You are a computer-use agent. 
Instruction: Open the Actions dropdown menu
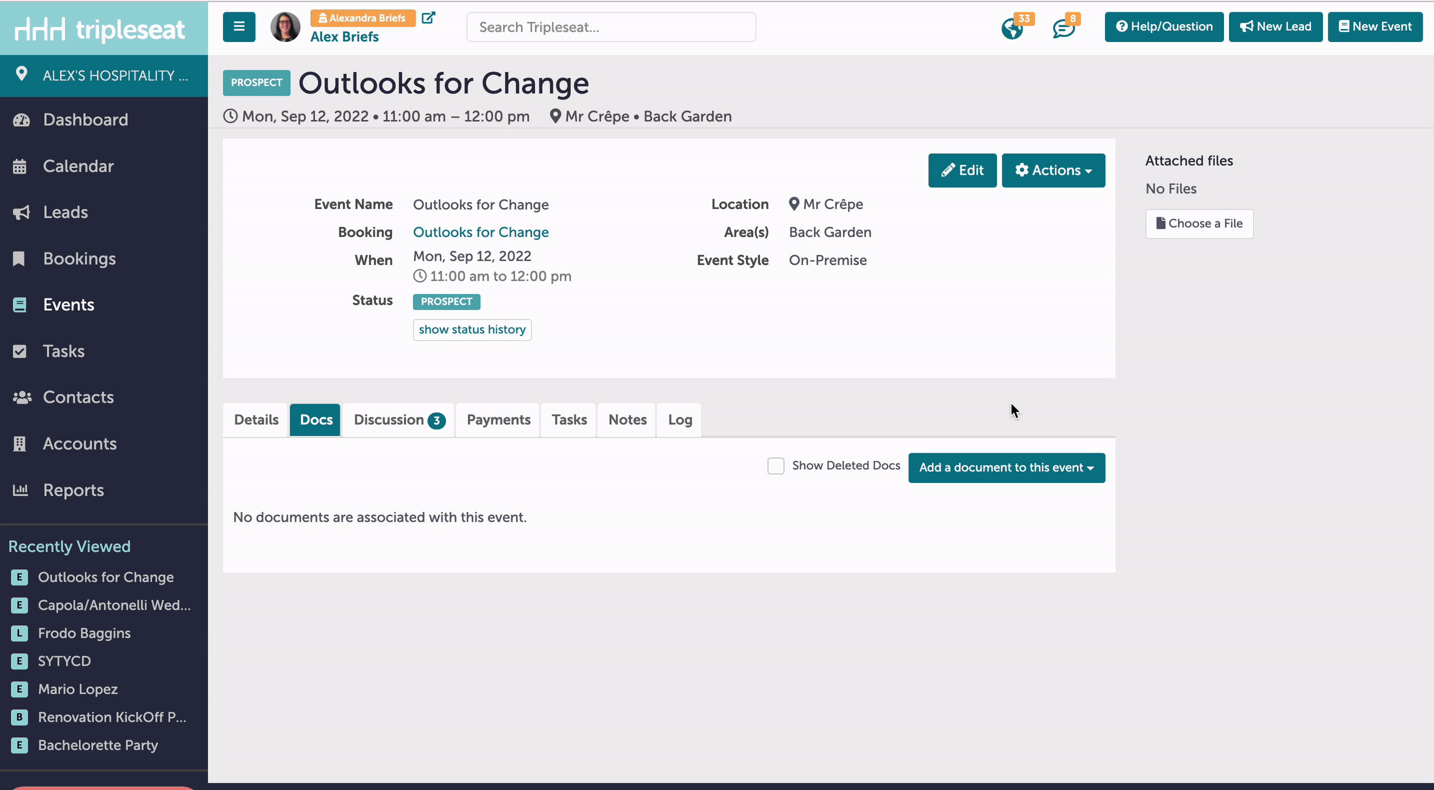coord(1053,170)
